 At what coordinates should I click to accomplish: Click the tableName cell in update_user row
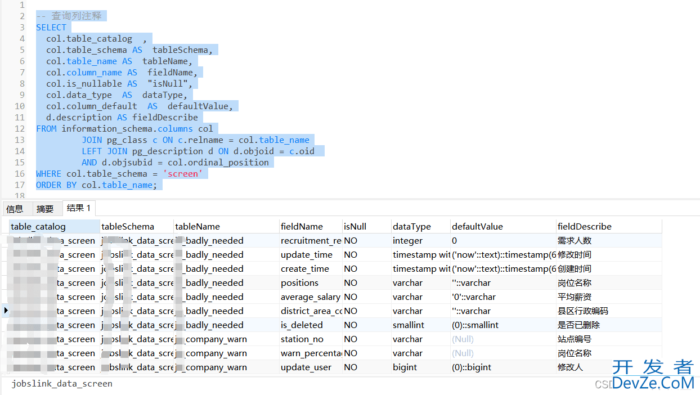(x=227, y=367)
